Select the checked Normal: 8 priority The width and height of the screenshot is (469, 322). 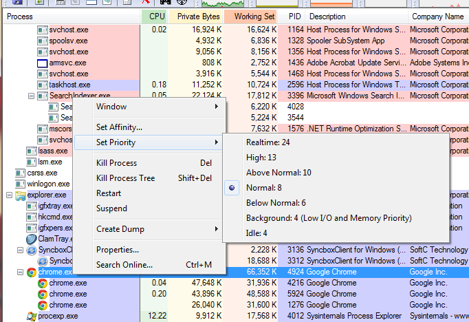click(336, 188)
